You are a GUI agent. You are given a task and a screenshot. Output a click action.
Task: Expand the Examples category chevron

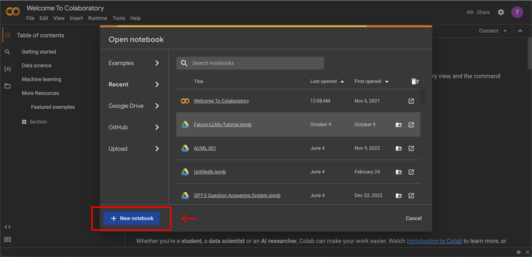(x=157, y=63)
